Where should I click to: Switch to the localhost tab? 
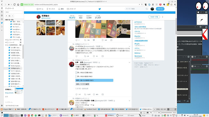[x=90, y=109]
